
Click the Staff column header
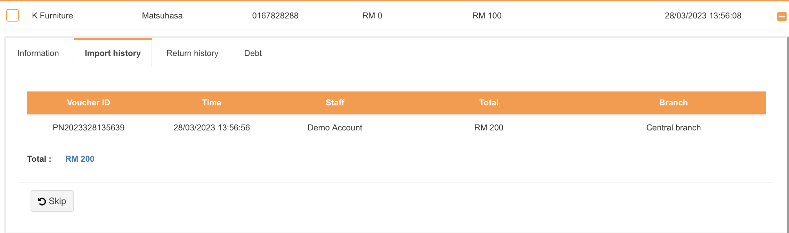[x=335, y=103]
